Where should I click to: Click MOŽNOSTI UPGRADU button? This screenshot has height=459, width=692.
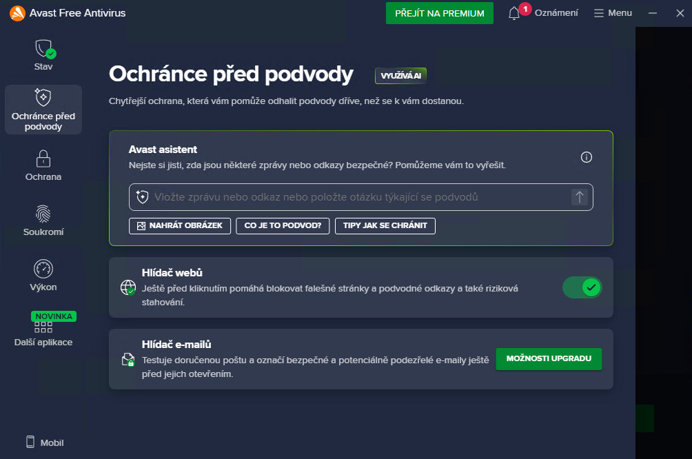(549, 359)
